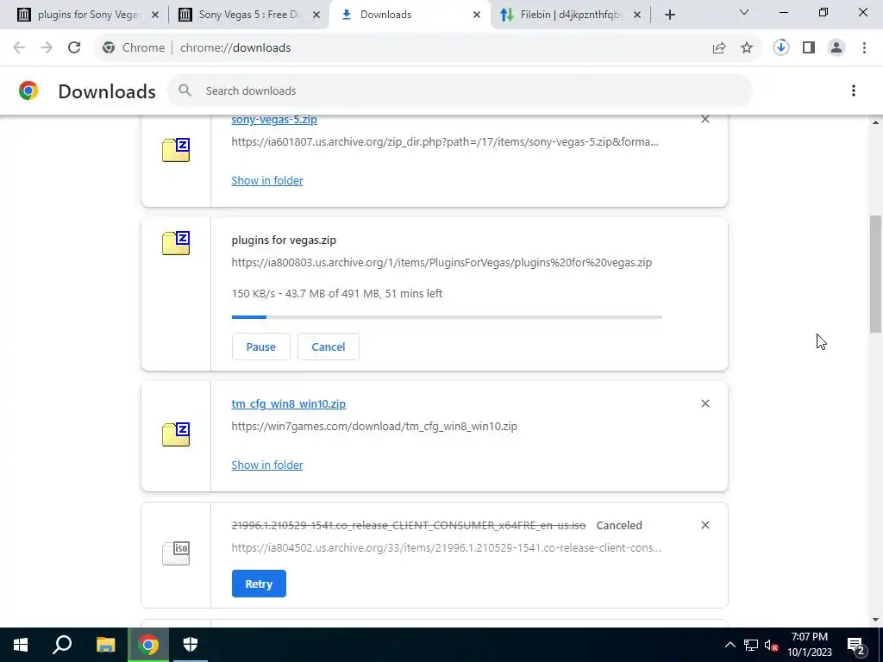Screen dimensions: 883x662
Task: Show tm_cfg_win8_win10.zip in folder
Action: [267, 465]
